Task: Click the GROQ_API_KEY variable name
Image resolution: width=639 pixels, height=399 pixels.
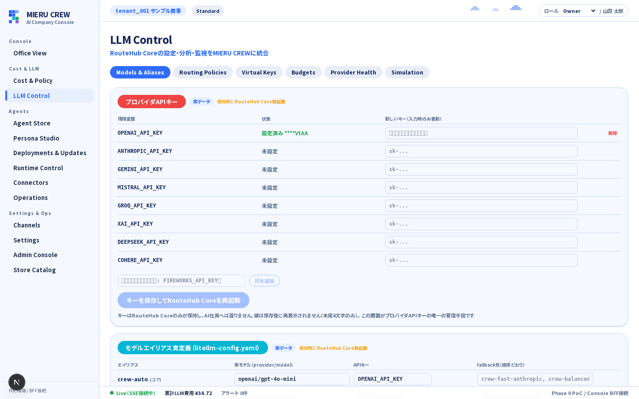Action: click(x=137, y=206)
